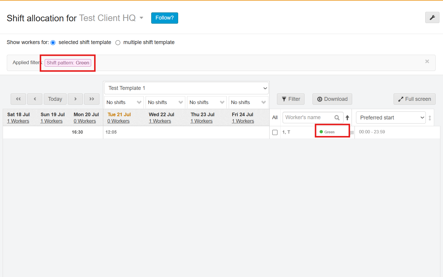Click the 12:05 time value in the row
The image size is (443, 277).
111,132
